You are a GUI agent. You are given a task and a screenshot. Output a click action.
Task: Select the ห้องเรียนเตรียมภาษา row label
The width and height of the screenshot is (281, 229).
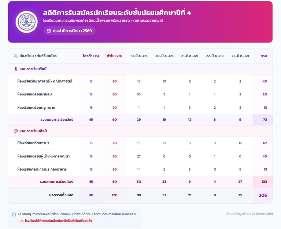[x=33, y=143]
